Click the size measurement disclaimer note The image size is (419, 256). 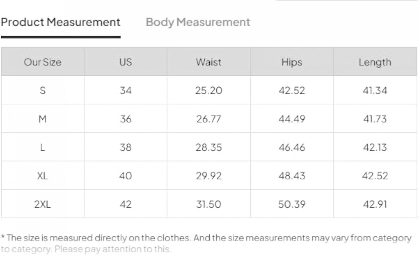[x=206, y=243]
